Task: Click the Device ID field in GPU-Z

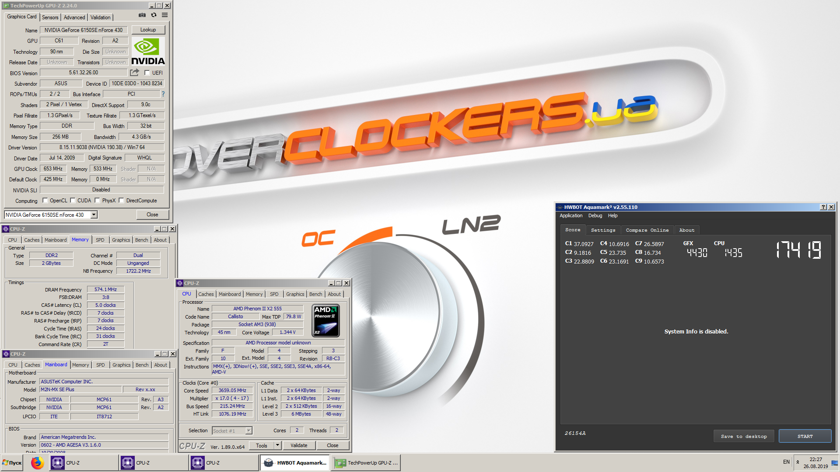Action: coord(137,83)
